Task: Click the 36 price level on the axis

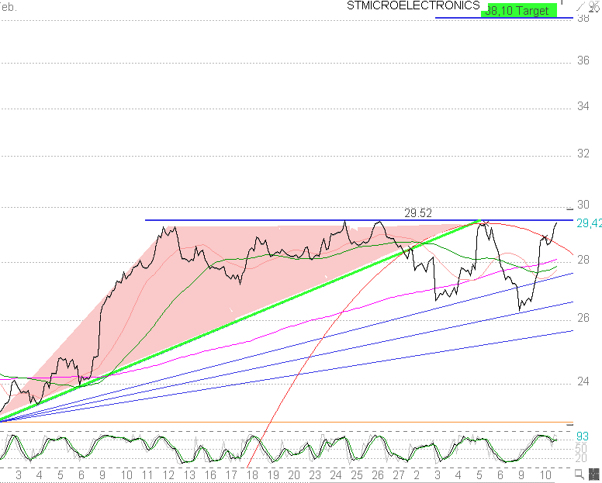Action: click(583, 60)
